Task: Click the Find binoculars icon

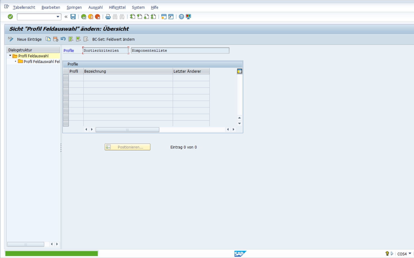Action: [x=115, y=17]
